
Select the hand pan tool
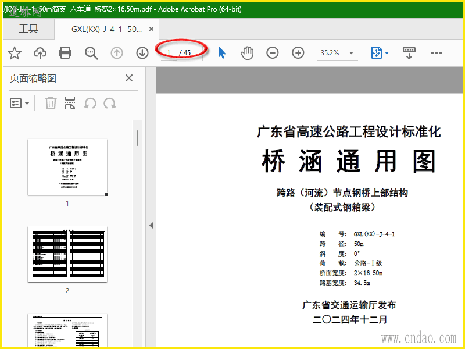point(246,53)
